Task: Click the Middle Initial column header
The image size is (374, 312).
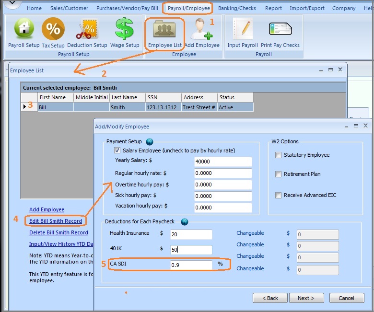Action: [92, 97]
